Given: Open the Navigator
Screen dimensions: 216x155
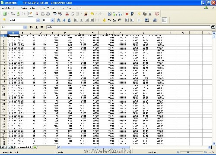Looking at the screenshot, I should click(139, 14).
